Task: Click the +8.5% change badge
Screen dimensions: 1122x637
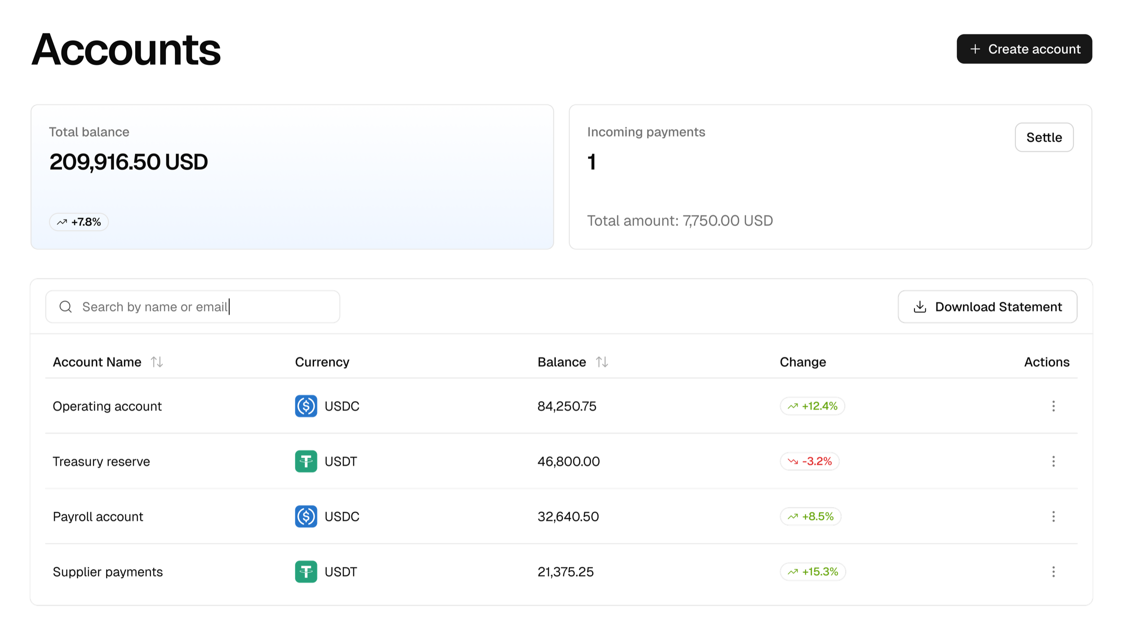Action: 811,517
